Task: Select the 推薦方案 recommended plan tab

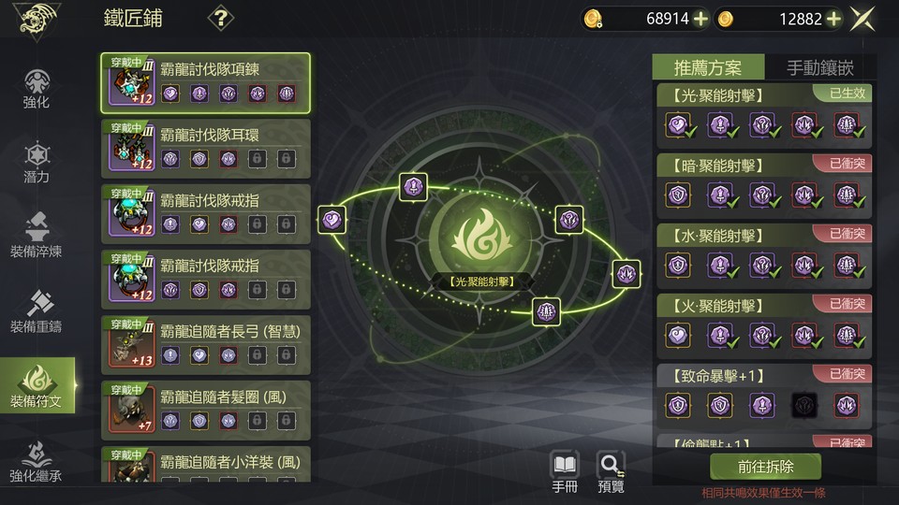Action: [x=708, y=67]
